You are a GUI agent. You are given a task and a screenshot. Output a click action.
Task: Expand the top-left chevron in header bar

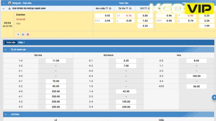pyautogui.click(x=4, y=3)
